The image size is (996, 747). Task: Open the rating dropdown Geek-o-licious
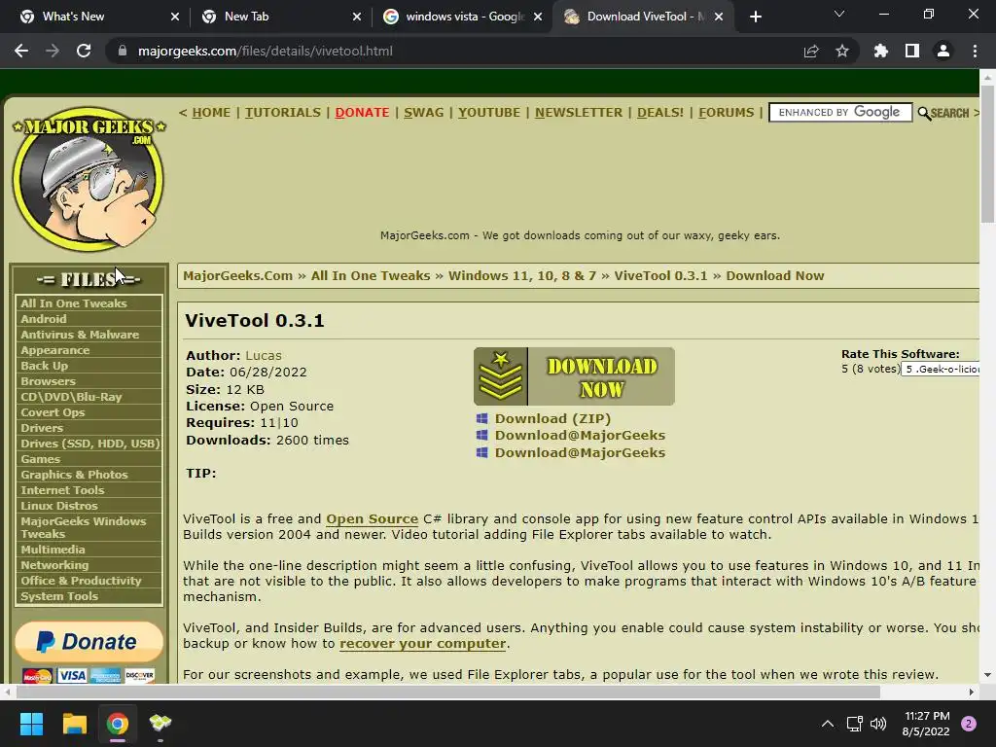pos(941,369)
